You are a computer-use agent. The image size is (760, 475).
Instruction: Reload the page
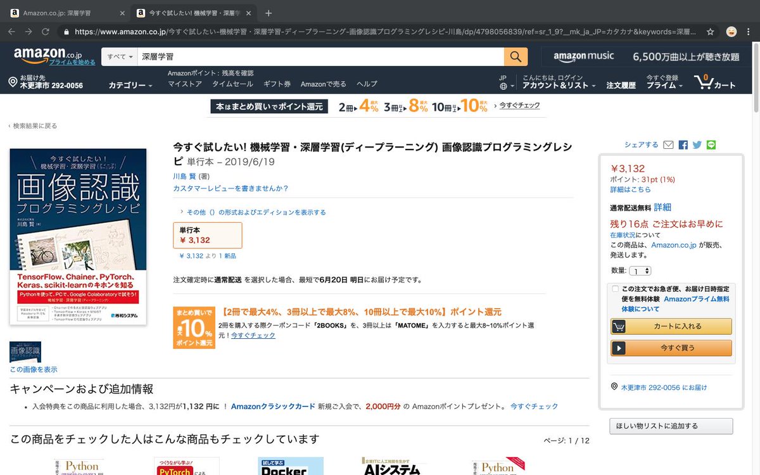45,31
